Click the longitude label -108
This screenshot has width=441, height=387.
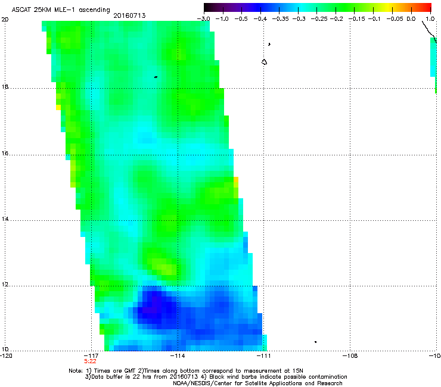coord(350,356)
